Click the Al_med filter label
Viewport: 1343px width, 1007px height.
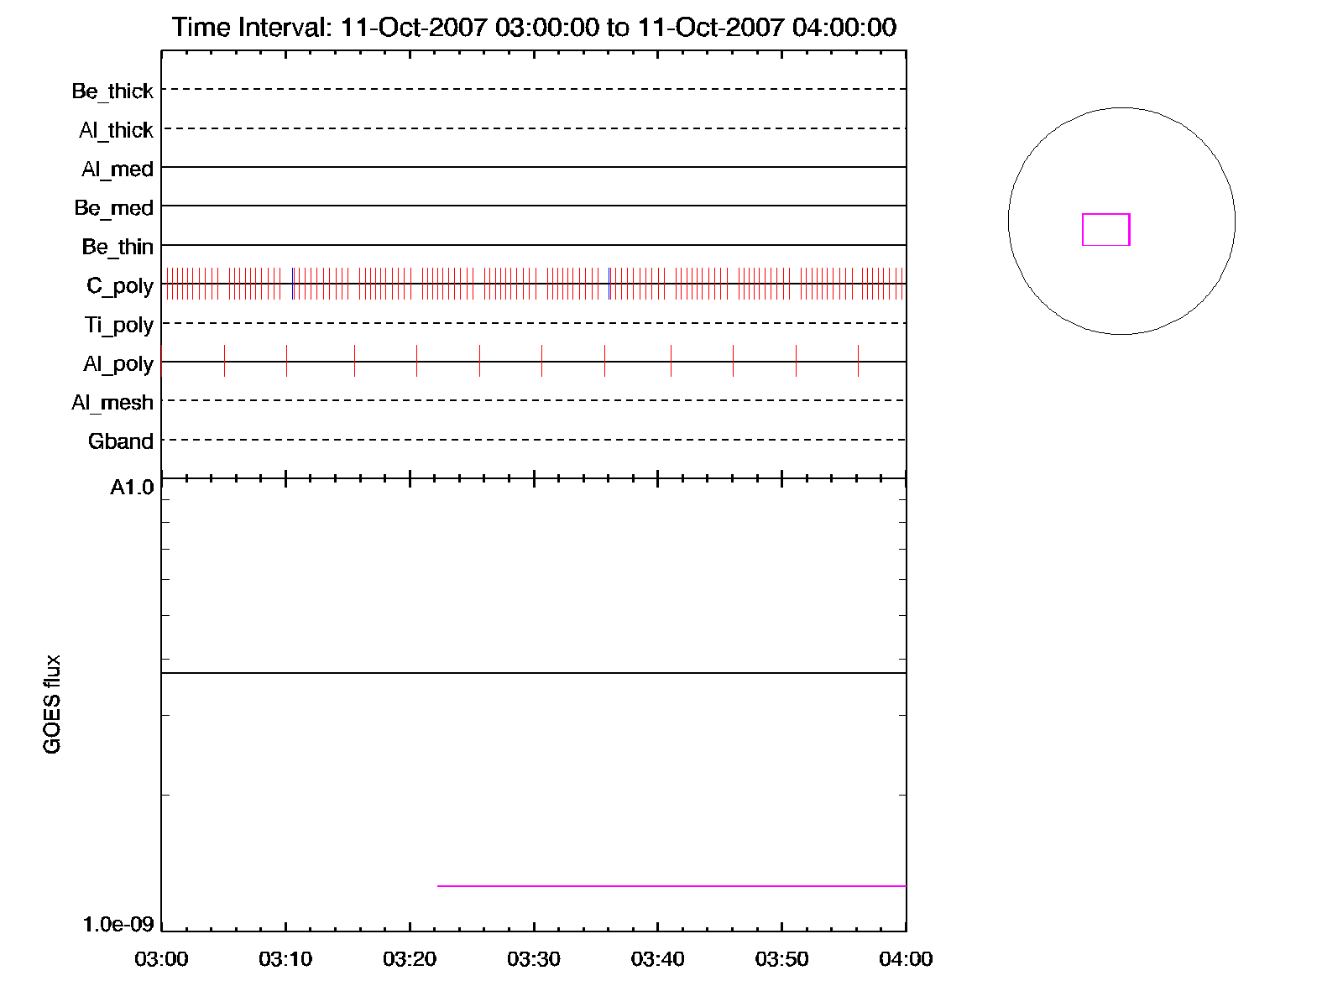(117, 169)
